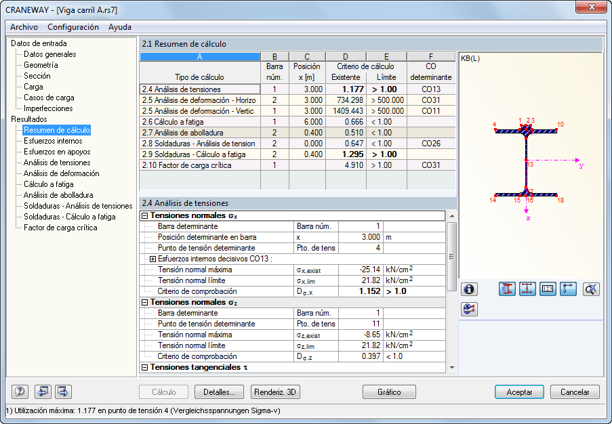The width and height of the screenshot is (612, 424).
Task: Open the Configuración menu
Action: [73, 27]
